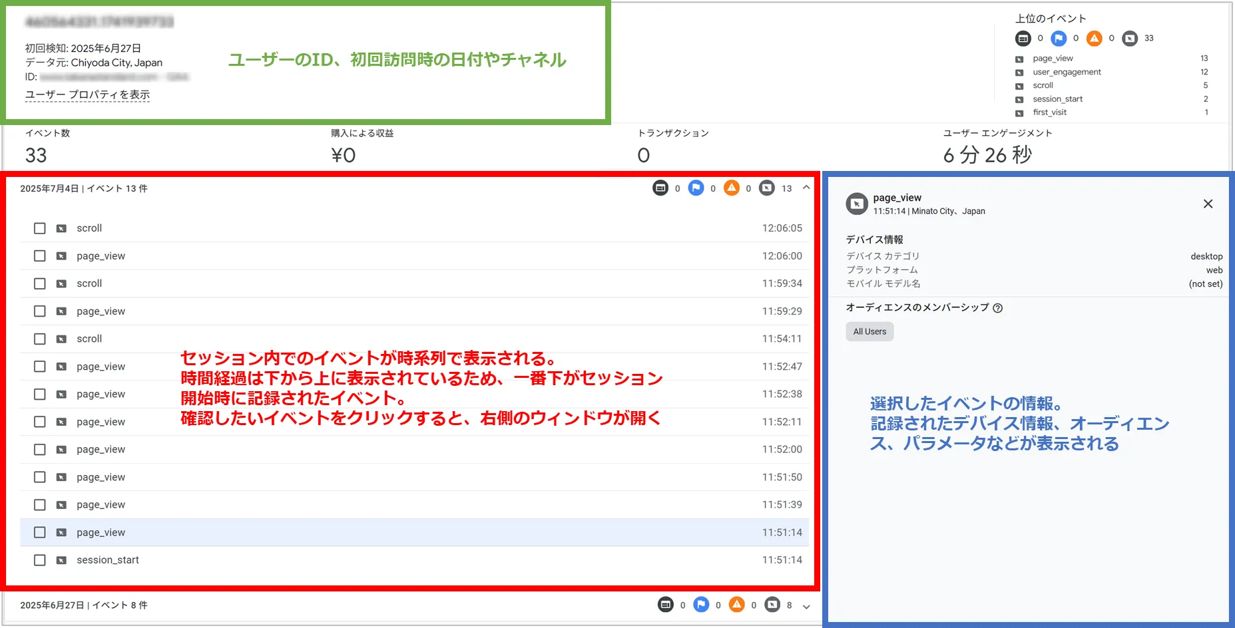1235x628 pixels.
Task: Click the event icon next to first_visit
Action: 1019,112
